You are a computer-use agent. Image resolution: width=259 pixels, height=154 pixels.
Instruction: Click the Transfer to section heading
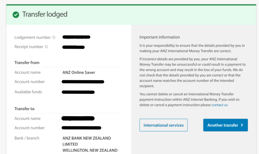pos(24,109)
